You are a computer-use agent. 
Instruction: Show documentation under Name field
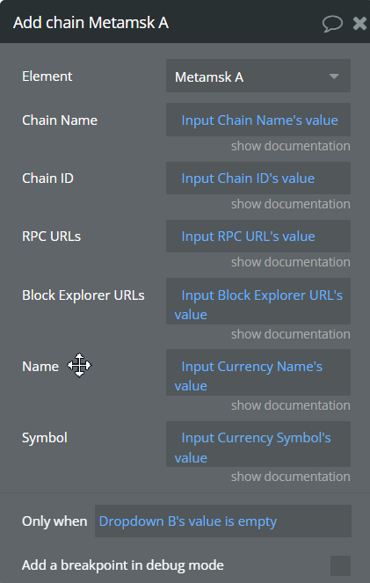click(x=291, y=405)
